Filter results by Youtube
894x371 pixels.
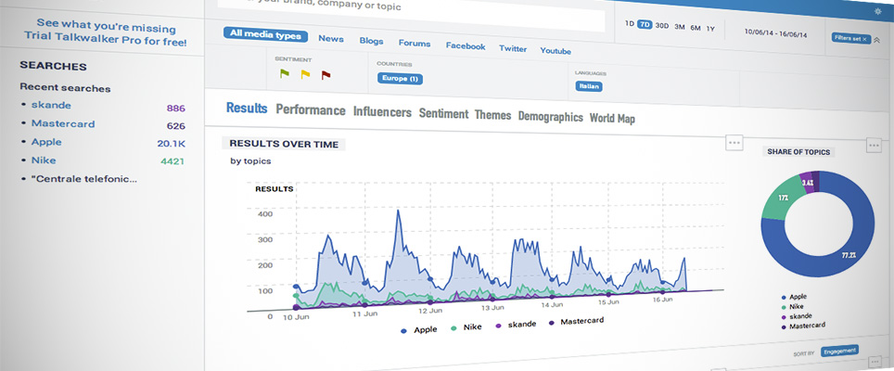[556, 51]
